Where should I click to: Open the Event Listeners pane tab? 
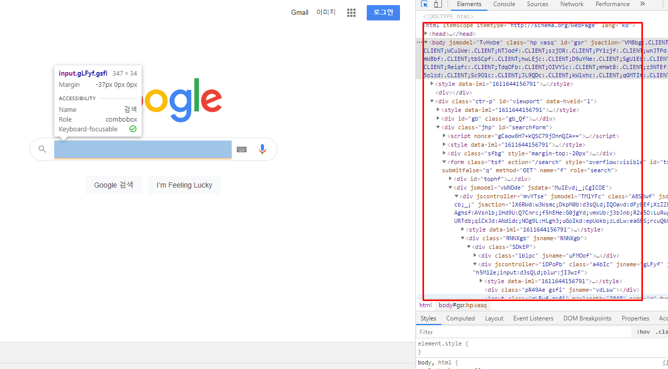click(533, 318)
